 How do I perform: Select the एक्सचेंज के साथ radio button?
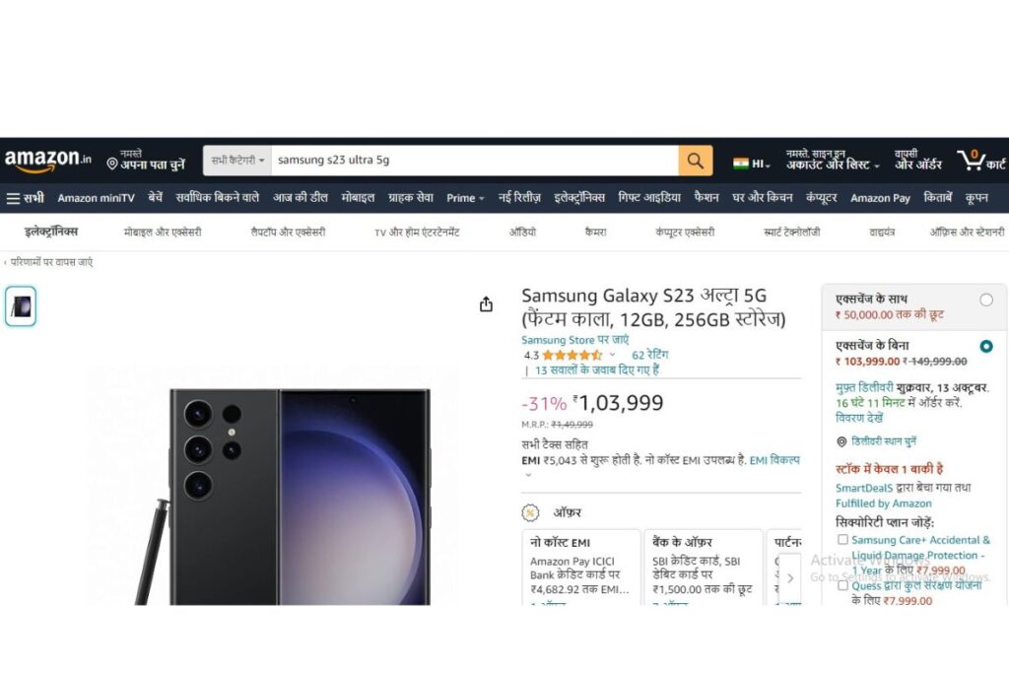pyautogui.click(x=985, y=300)
